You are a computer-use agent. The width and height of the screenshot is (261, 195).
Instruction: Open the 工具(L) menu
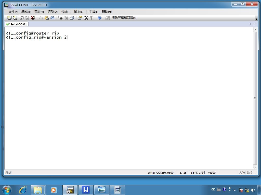click(94, 12)
